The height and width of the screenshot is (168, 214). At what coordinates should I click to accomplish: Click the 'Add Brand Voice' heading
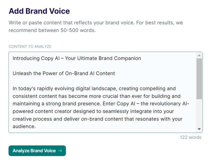(39, 11)
